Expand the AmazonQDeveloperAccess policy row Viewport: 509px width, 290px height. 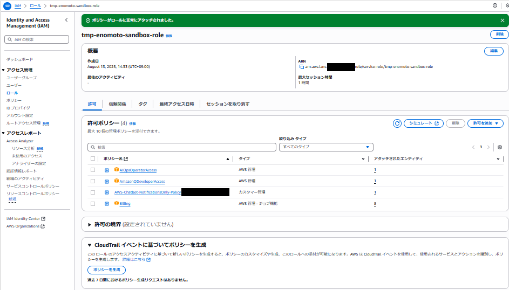[107, 182]
